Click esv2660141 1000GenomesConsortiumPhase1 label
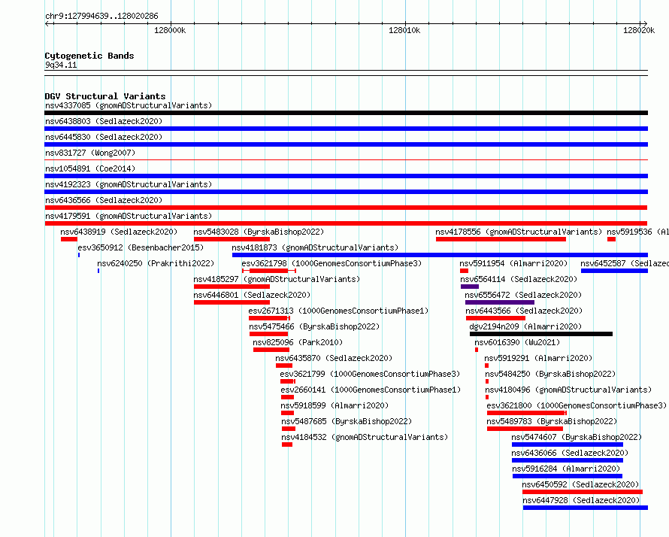 (371, 390)
